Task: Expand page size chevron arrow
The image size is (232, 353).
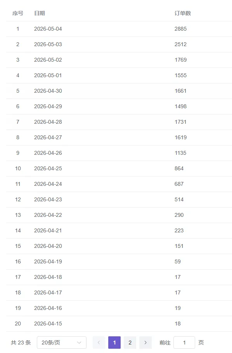Action: (79, 343)
